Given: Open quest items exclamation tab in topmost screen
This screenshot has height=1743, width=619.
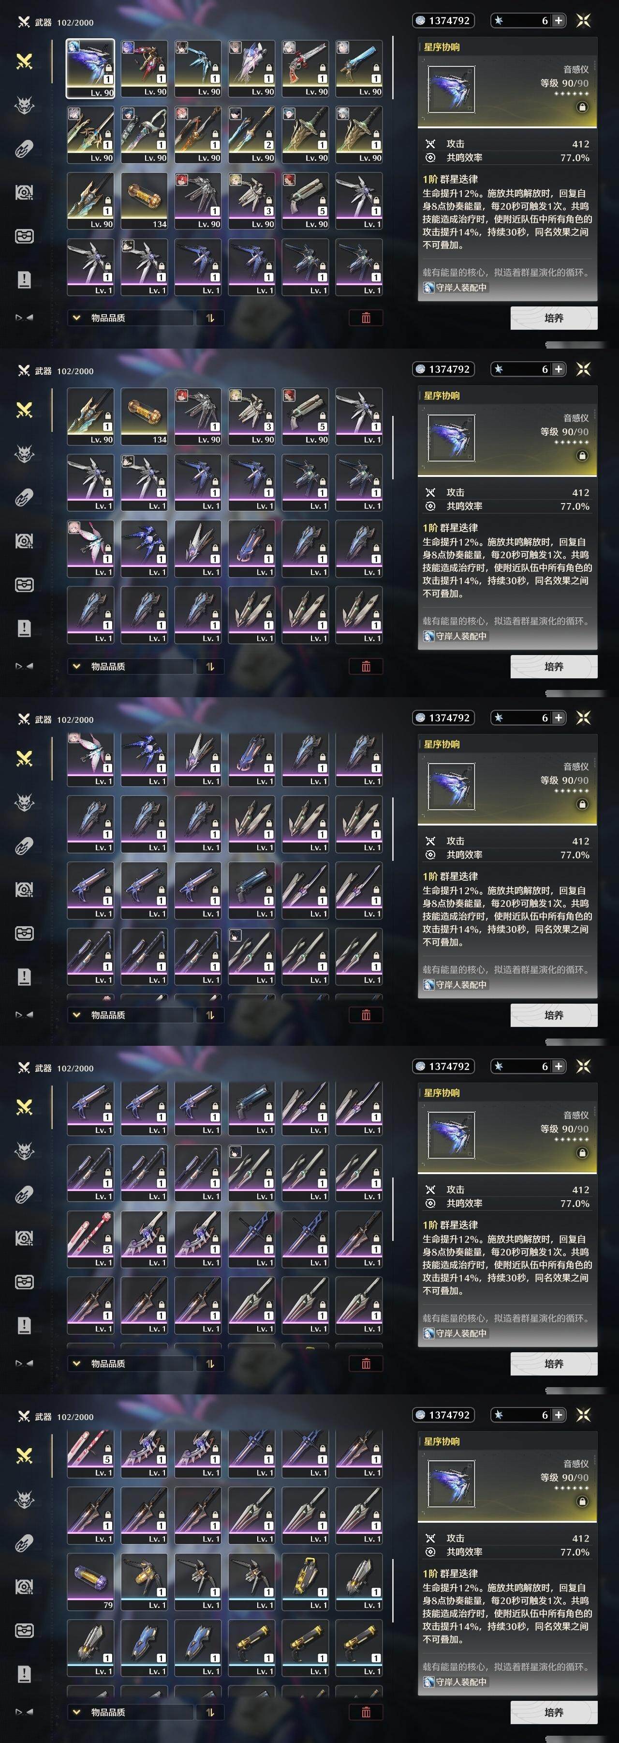Looking at the screenshot, I should [x=24, y=279].
